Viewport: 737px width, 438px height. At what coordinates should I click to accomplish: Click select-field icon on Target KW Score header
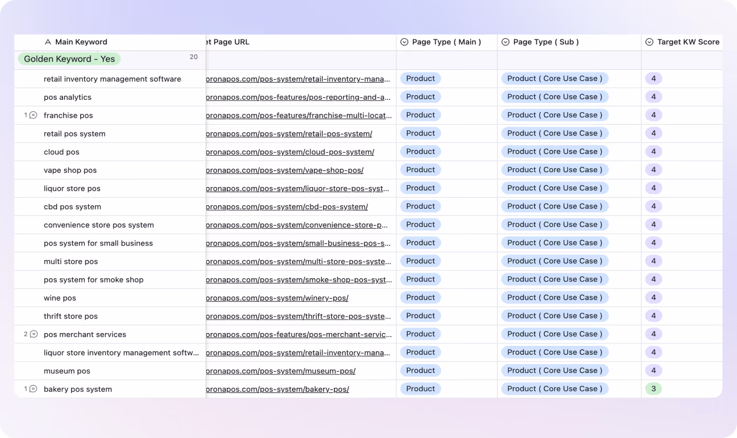pyautogui.click(x=650, y=42)
